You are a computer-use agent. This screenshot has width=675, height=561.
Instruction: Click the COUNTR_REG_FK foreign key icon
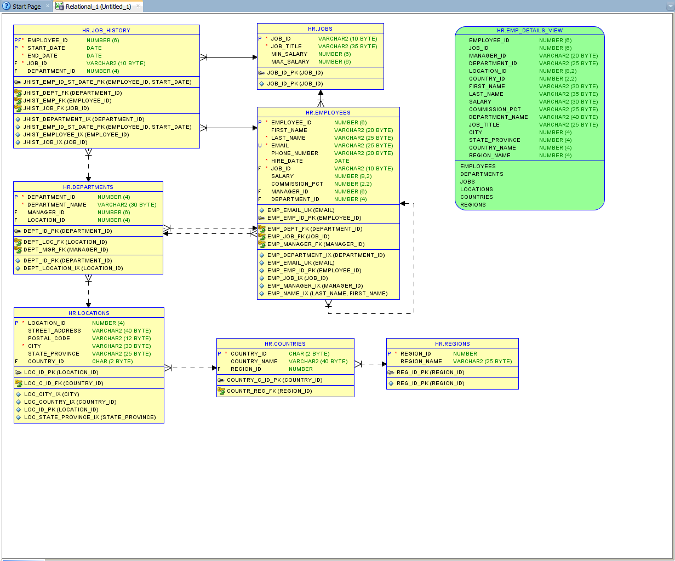(221, 391)
